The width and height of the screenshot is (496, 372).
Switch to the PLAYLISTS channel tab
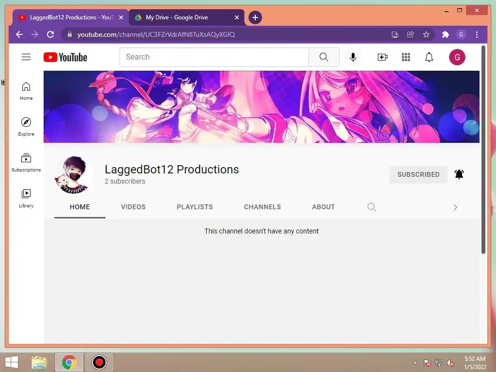click(195, 207)
